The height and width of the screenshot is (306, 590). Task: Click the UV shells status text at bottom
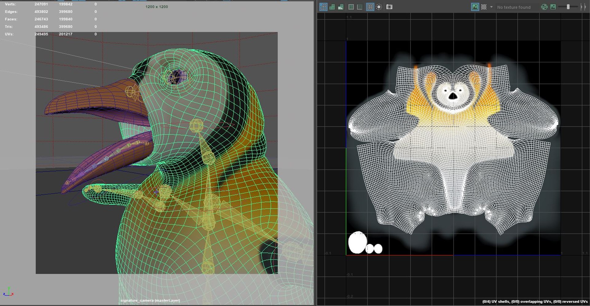click(535, 301)
